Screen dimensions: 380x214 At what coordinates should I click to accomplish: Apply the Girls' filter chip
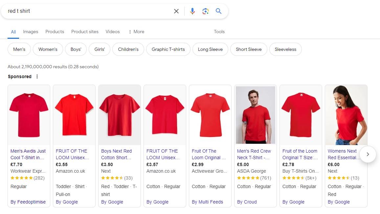point(100,49)
